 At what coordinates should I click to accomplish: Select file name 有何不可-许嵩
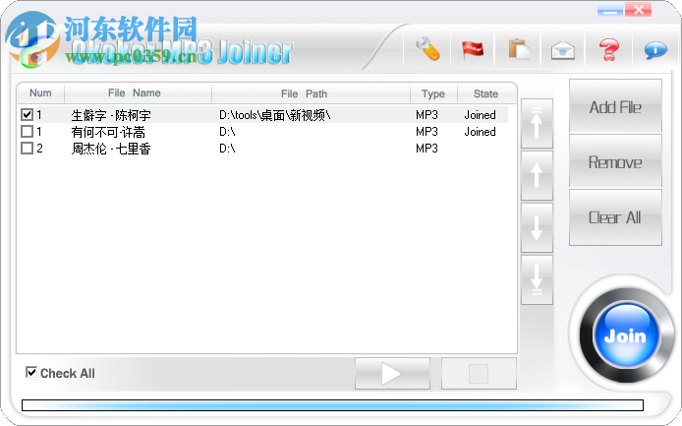108,132
